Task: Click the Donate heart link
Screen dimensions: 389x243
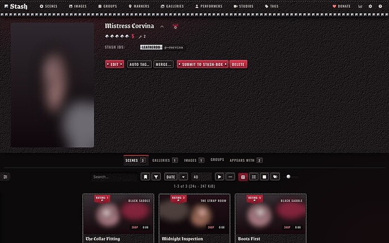Action: tap(342, 6)
